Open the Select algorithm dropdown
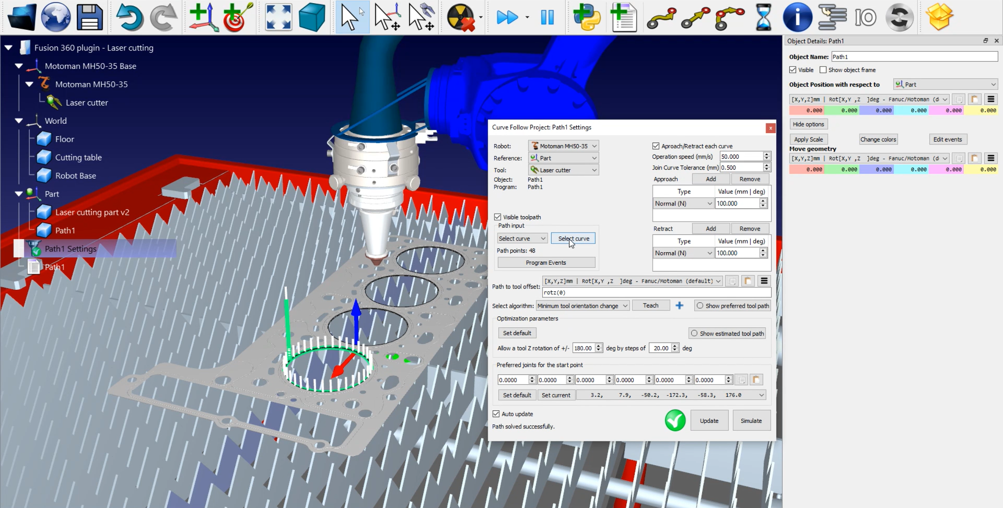 [582, 306]
